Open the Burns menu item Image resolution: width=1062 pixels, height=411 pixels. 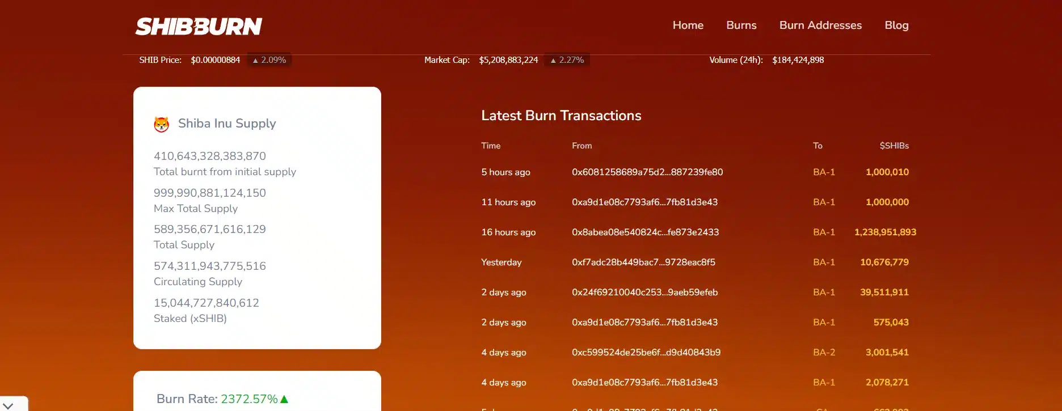[x=741, y=25]
